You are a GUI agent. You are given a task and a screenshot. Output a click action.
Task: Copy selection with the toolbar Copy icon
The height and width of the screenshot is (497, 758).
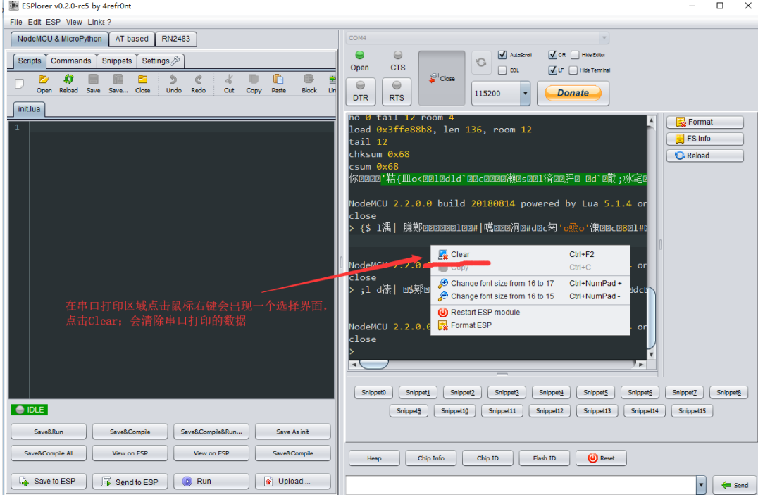pos(254,84)
